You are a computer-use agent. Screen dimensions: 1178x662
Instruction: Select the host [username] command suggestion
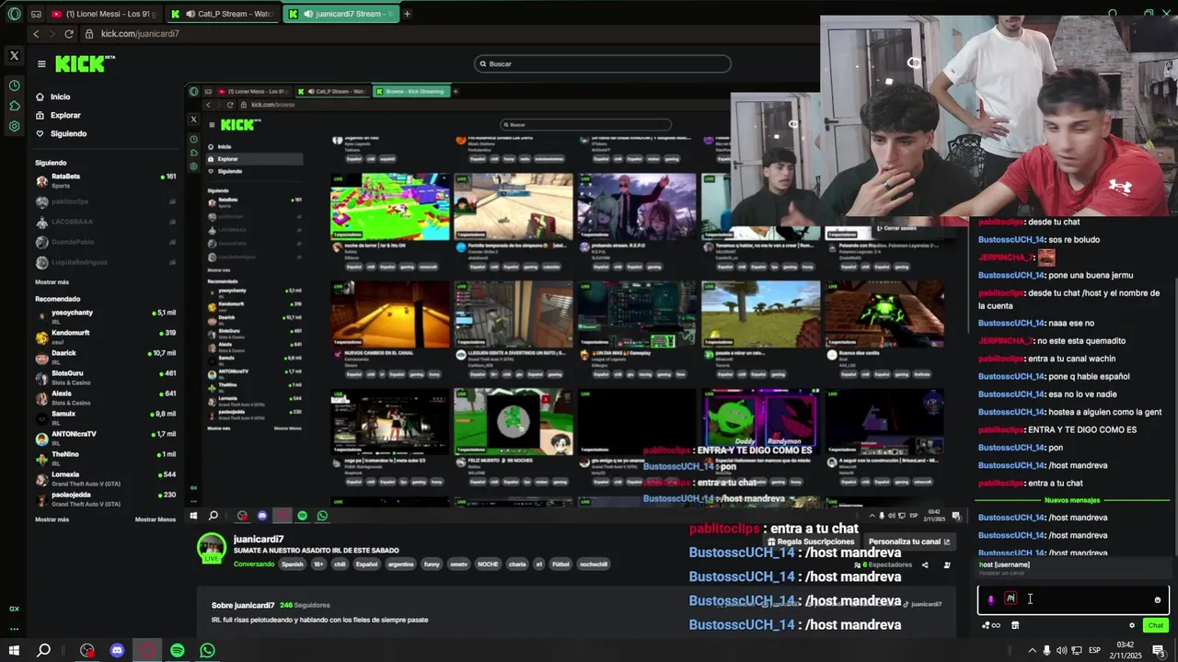click(1073, 568)
